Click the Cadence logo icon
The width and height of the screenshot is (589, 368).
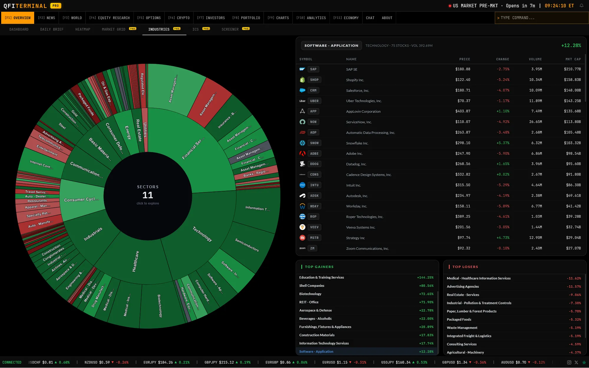click(x=302, y=174)
